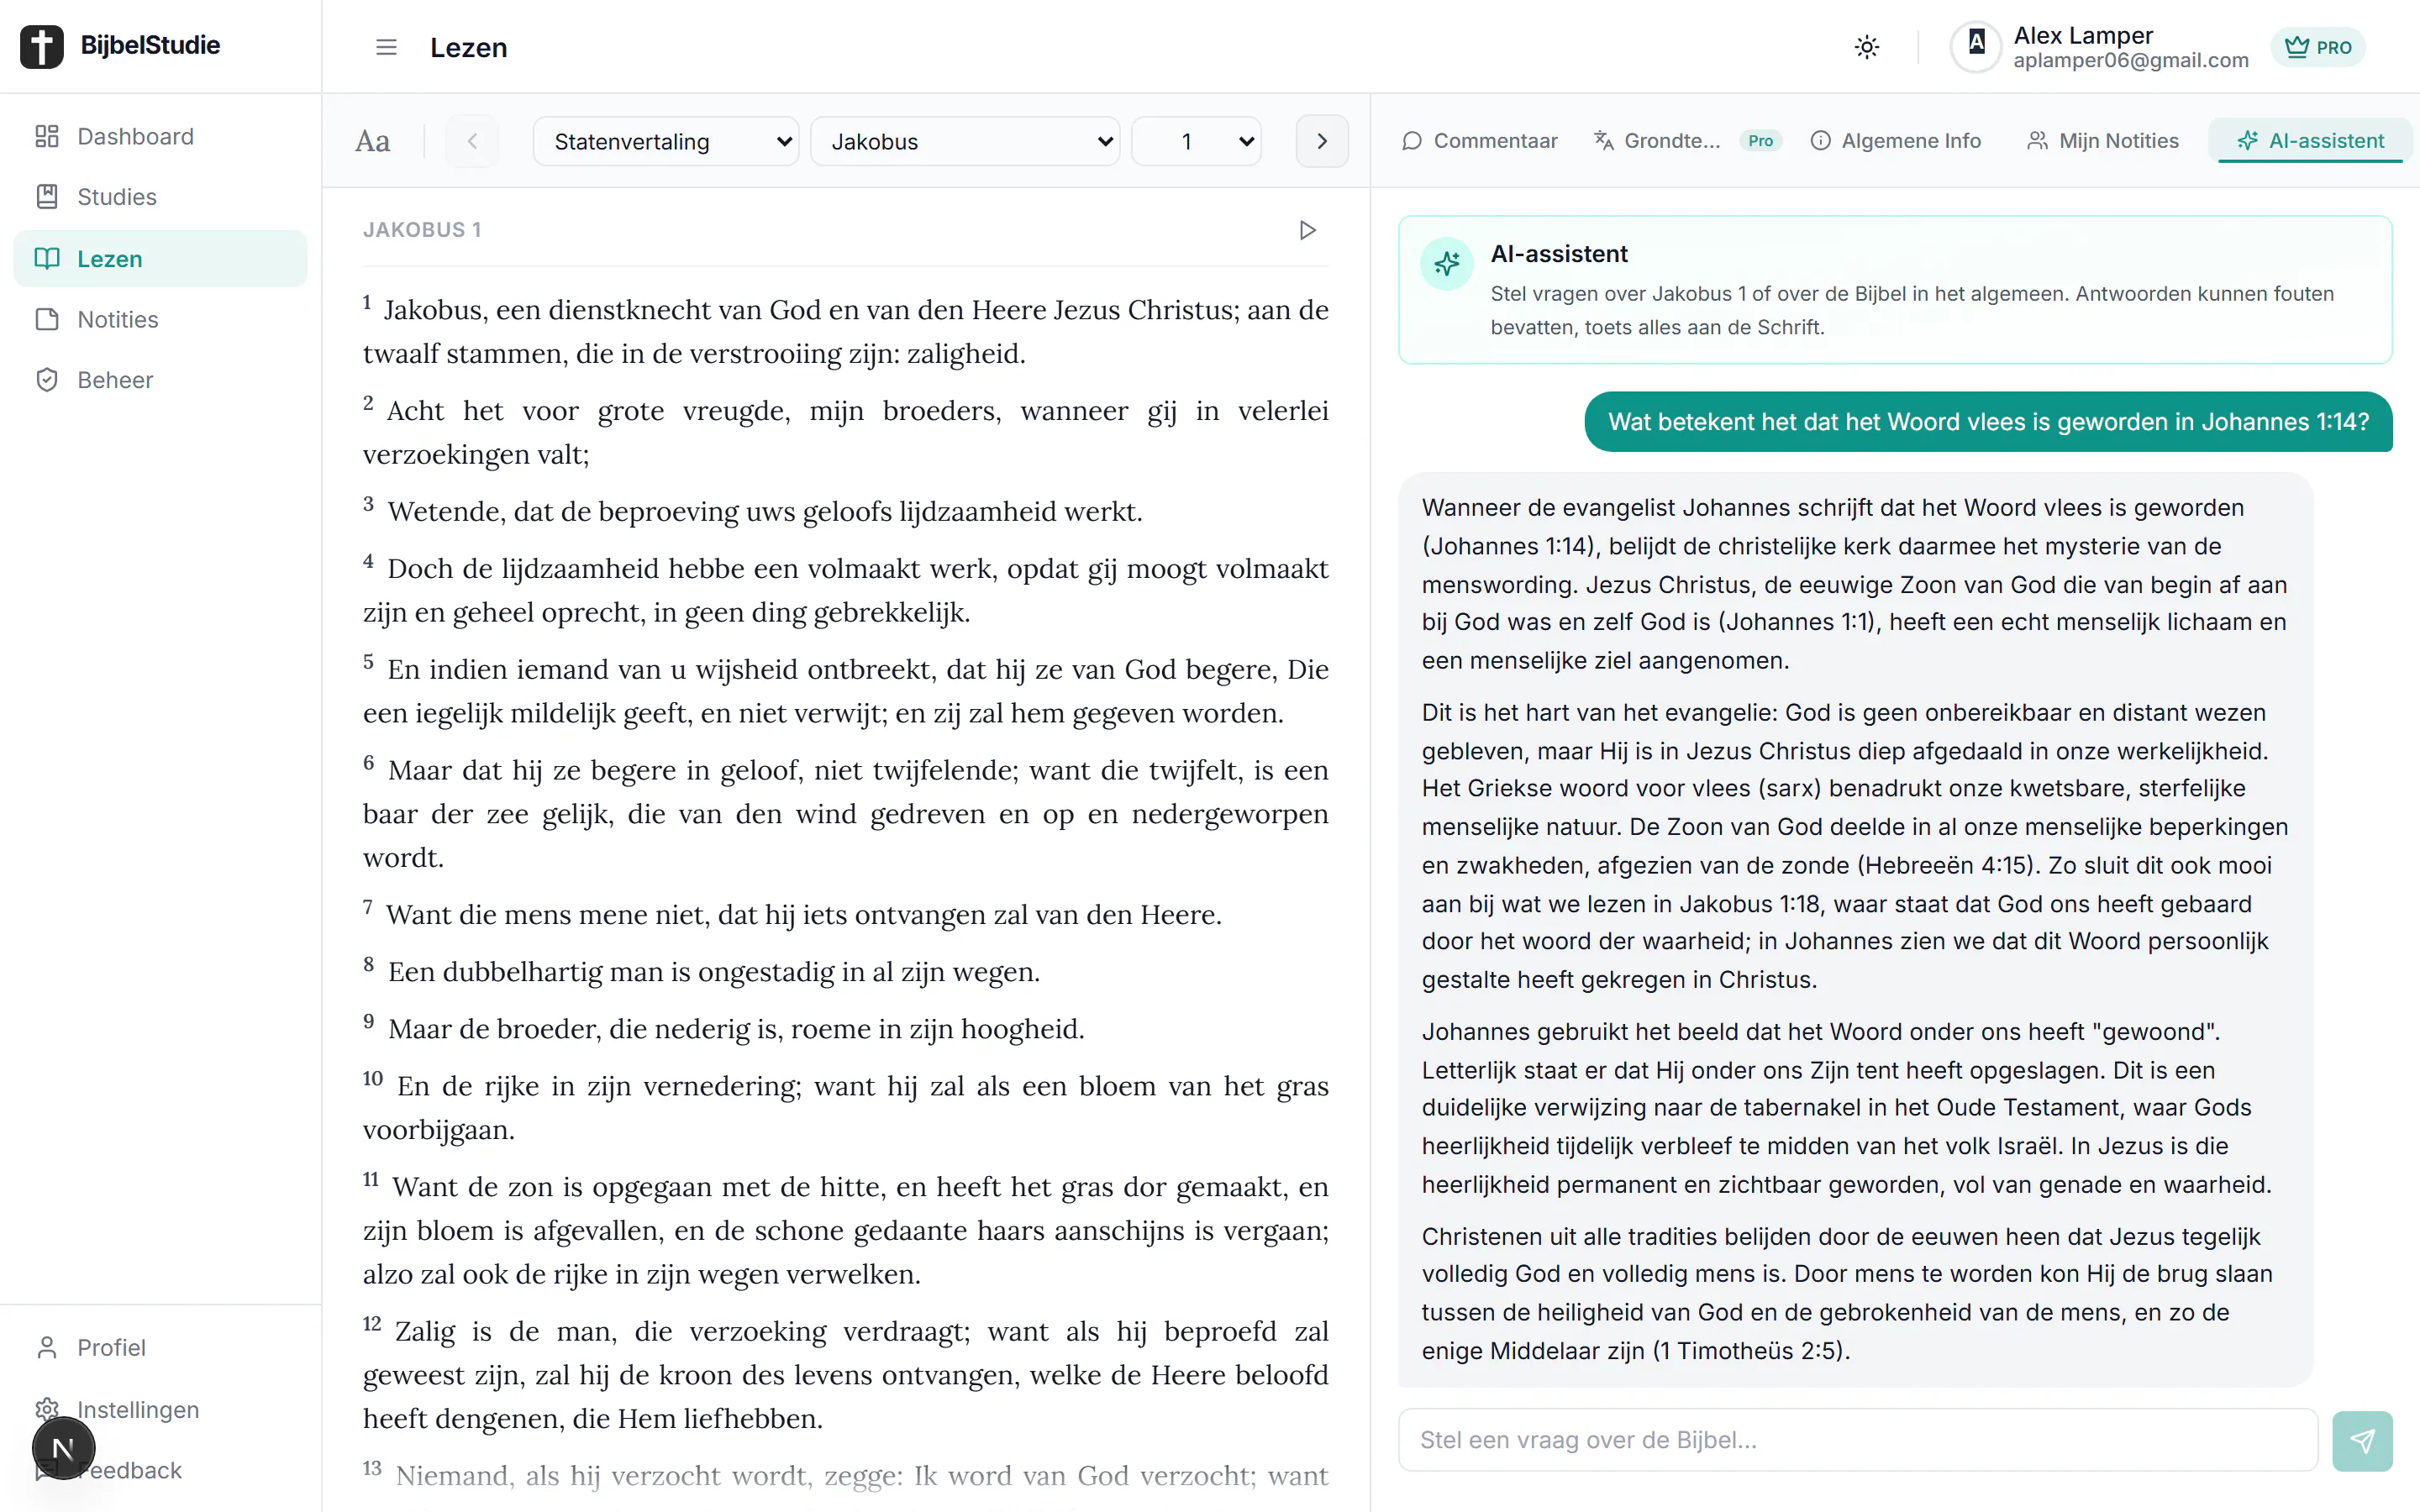
Task: Click the PRO crown badge
Action: point(2317,47)
